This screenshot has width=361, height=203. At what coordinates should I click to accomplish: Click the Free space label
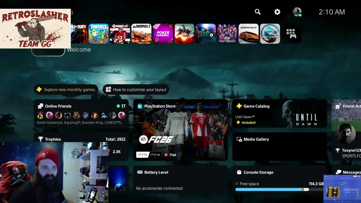tap(249, 184)
